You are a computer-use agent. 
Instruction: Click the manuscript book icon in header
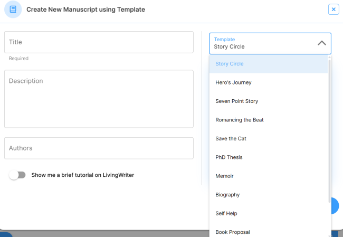(x=13, y=10)
